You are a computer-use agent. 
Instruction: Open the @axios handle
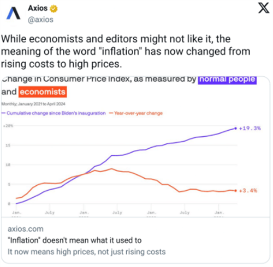click(x=40, y=20)
